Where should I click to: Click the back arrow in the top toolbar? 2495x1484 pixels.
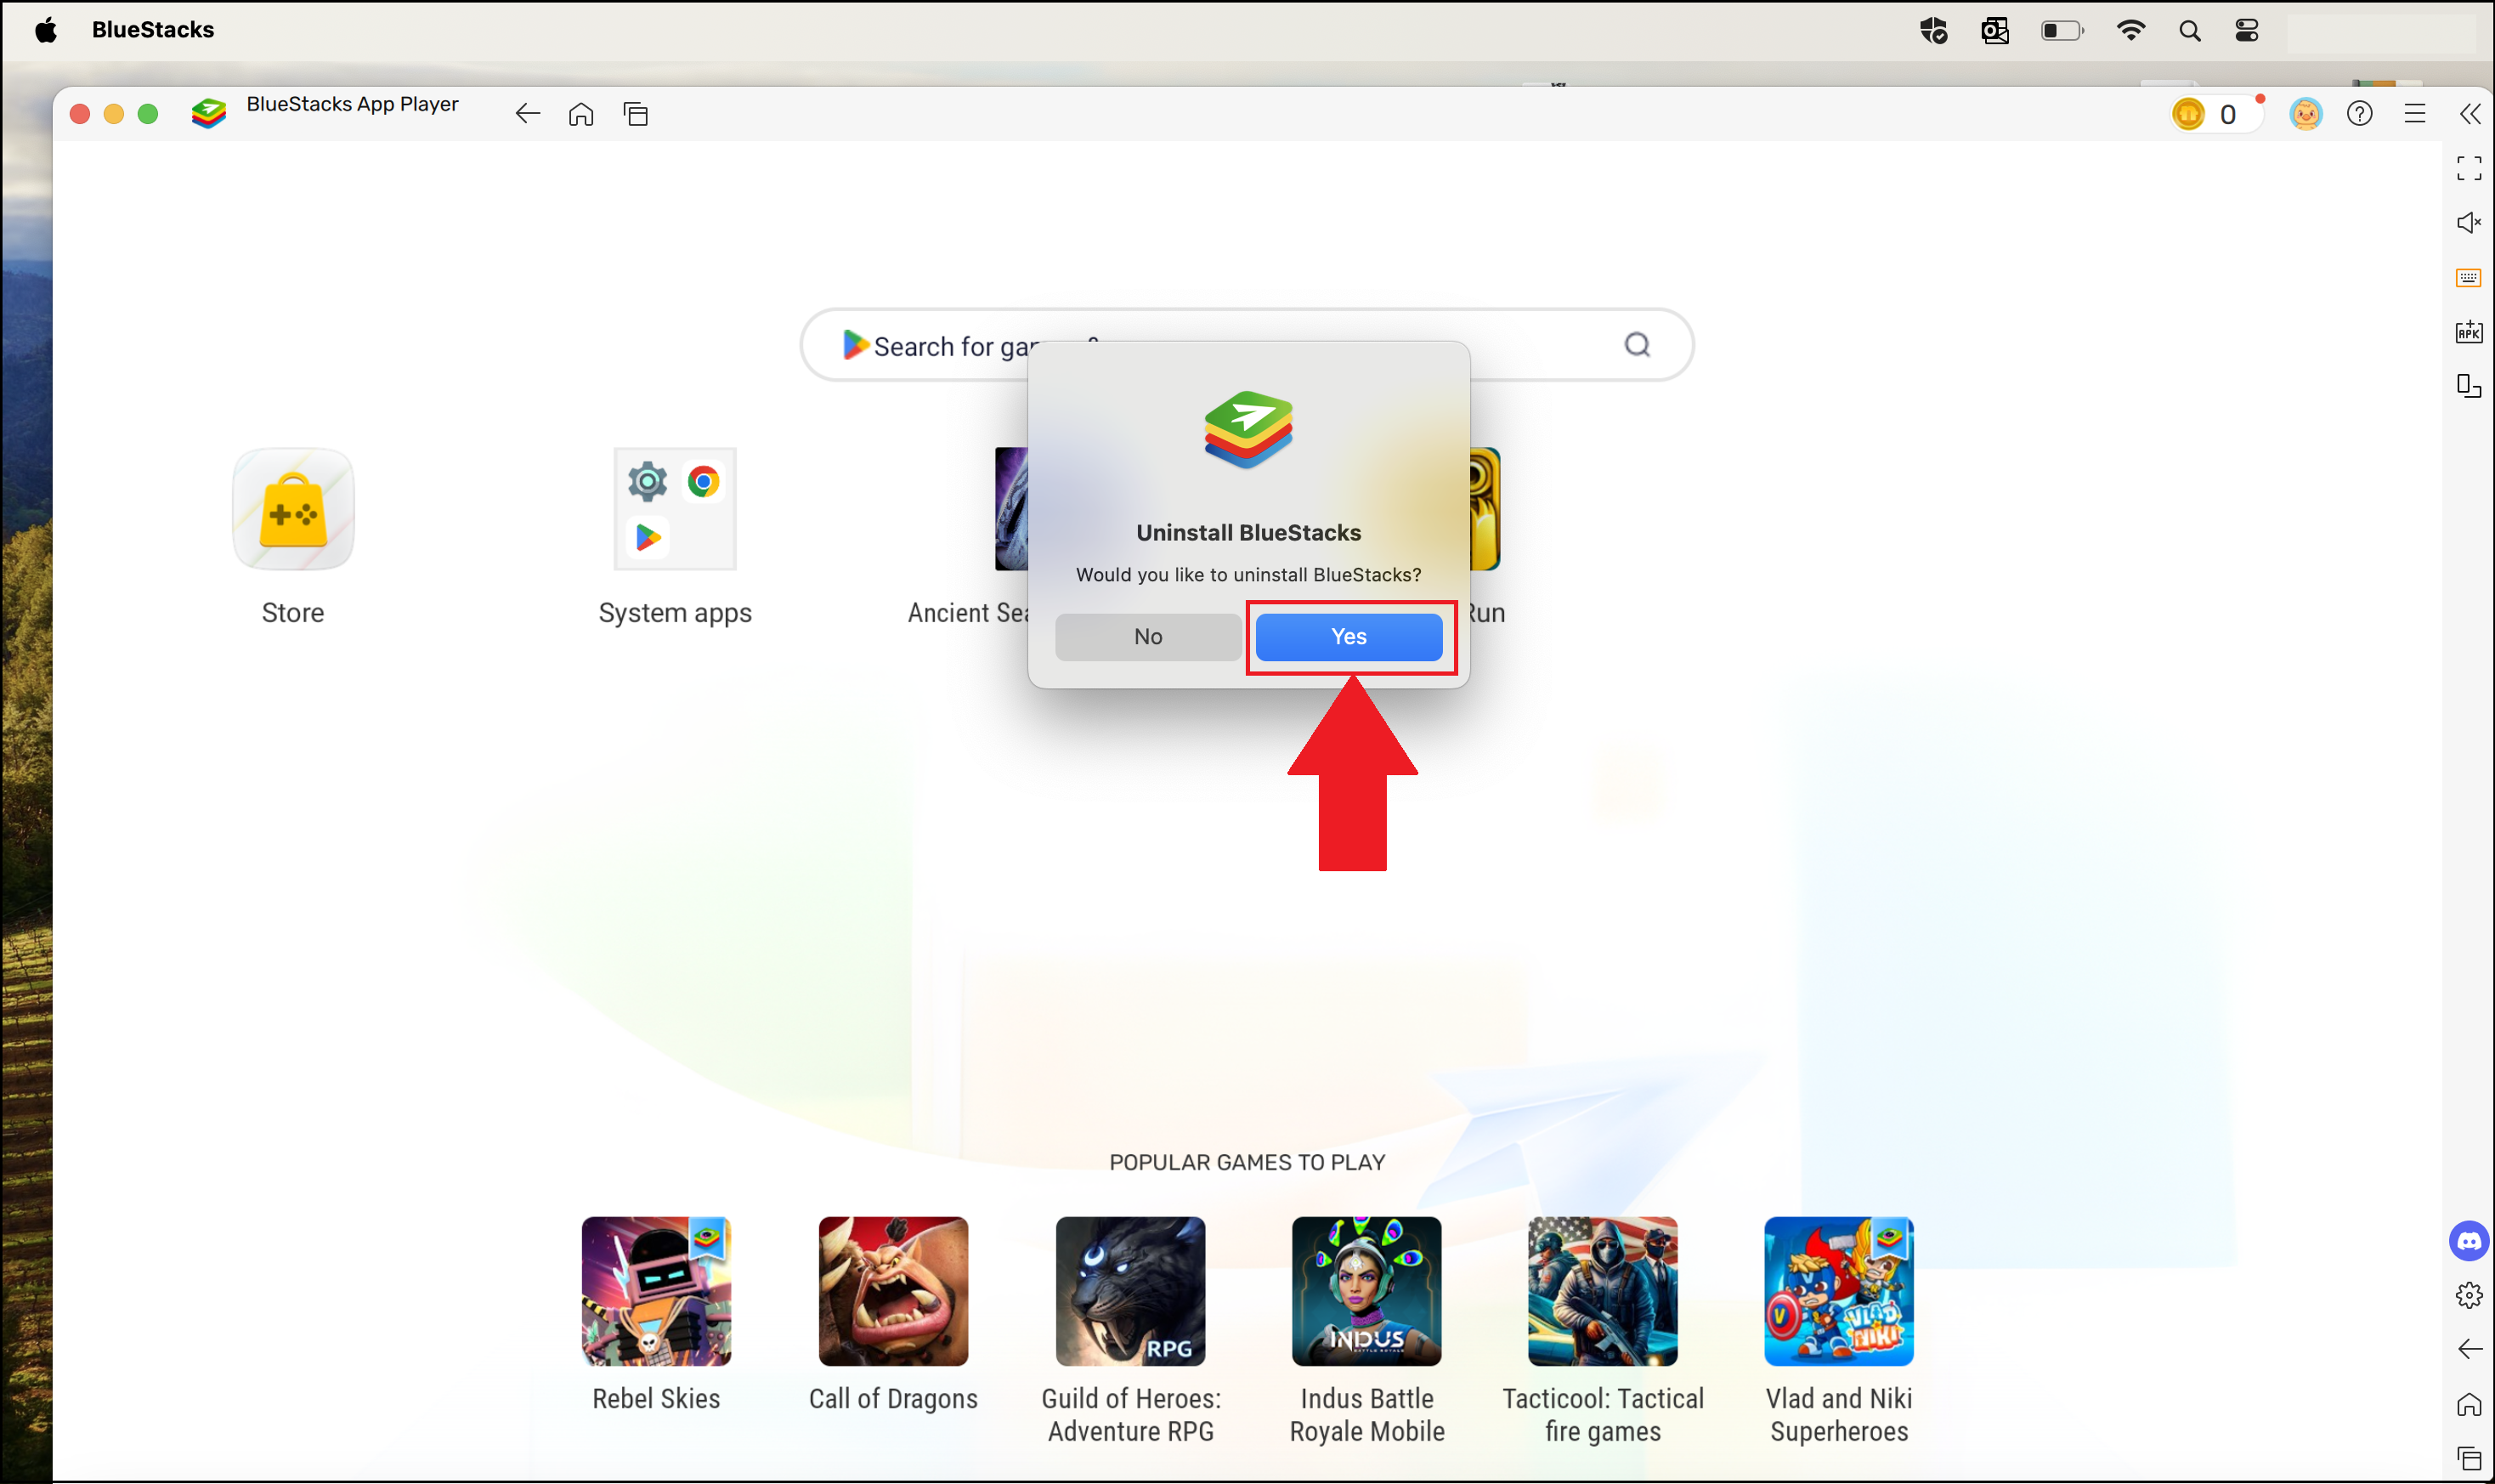pyautogui.click(x=527, y=113)
